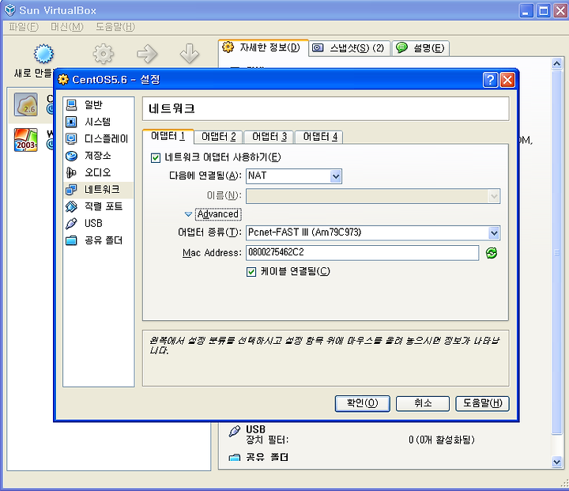Open 설명 (Description) tab in main window
The image size is (569, 491).
click(x=420, y=48)
